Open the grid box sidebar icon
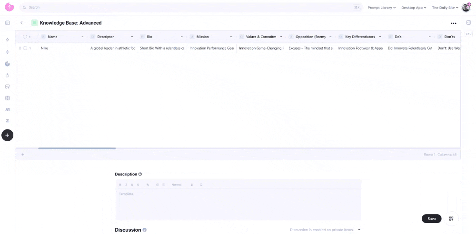The image size is (476, 234). pos(7,98)
